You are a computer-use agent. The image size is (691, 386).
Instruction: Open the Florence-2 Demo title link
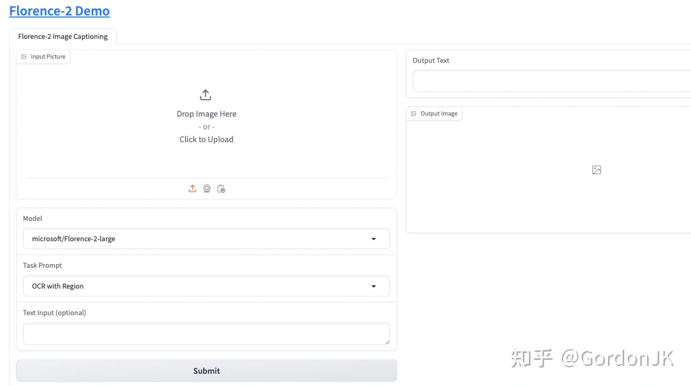point(59,11)
